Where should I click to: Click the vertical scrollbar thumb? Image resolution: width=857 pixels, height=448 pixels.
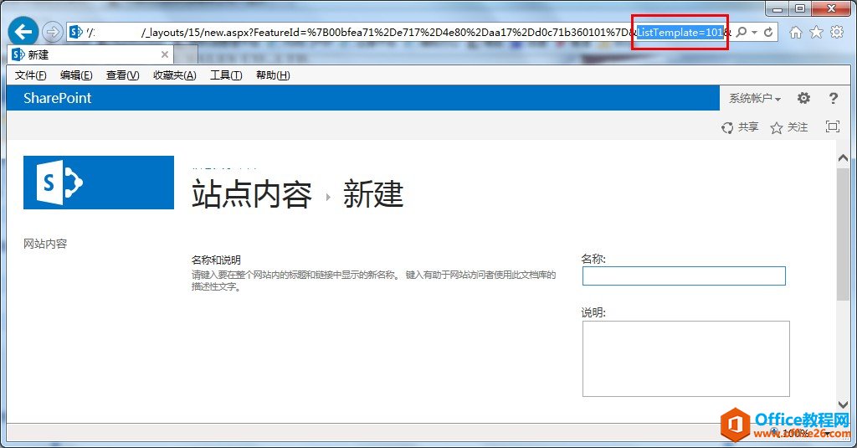(x=843, y=234)
